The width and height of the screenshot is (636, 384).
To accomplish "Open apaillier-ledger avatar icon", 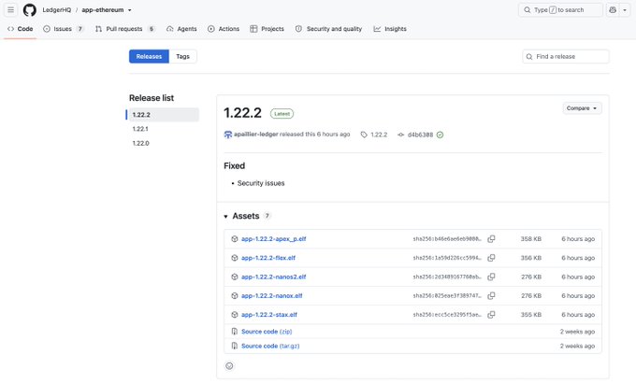I will pos(228,135).
